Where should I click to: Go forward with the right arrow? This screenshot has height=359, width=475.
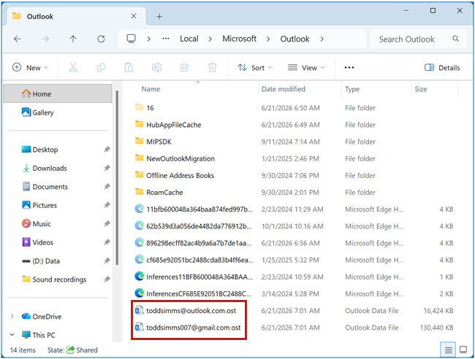tap(45, 39)
